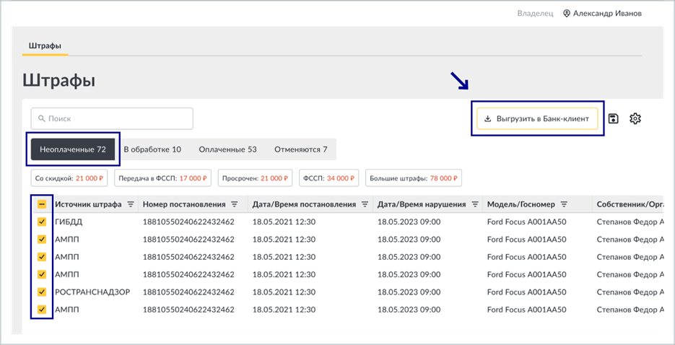Open filter icon for Номер постановления column
Viewport: 675px width, 345px height.
pyautogui.click(x=234, y=204)
